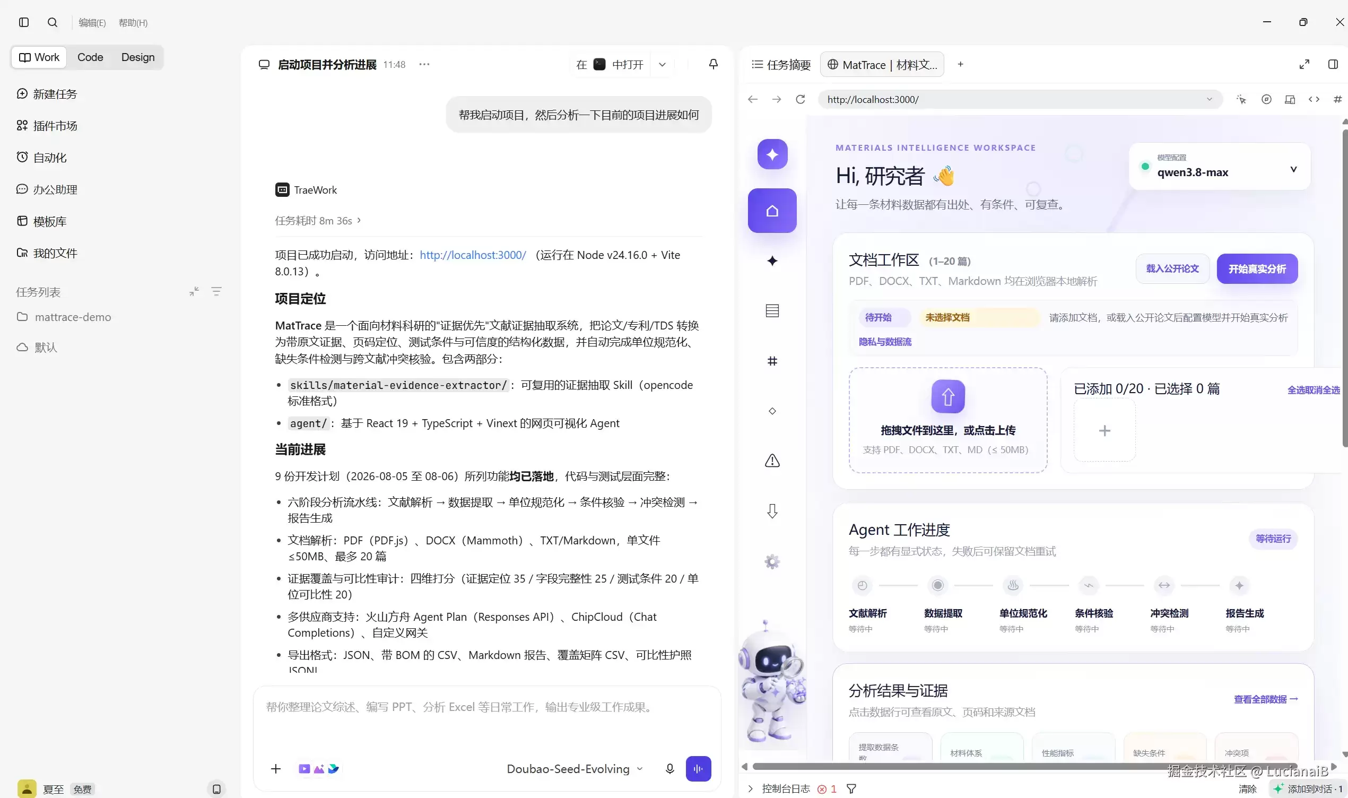Open the Doubao-Seed-Evolving model dropdown

[x=575, y=768]
